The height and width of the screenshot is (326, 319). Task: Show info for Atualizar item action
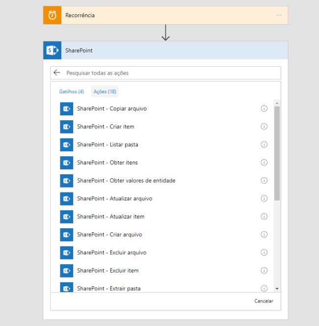click(x=264, y=217)
